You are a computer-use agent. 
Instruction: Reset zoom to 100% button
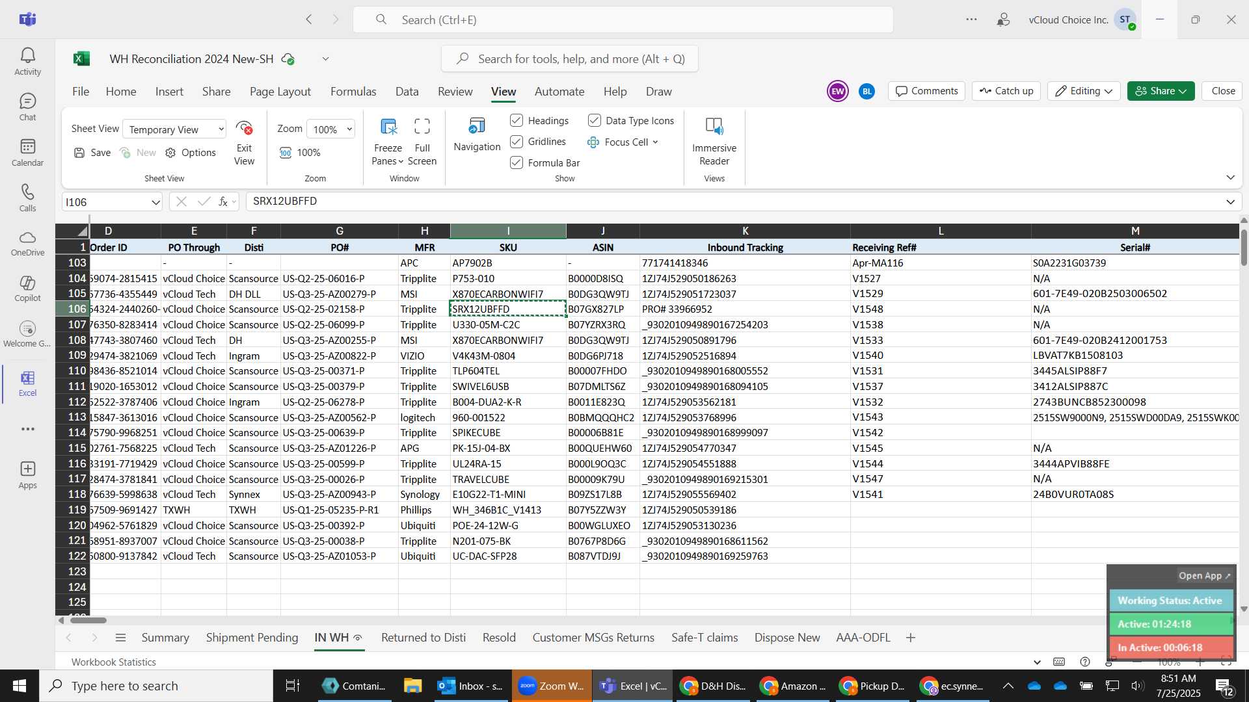[300, 153]
